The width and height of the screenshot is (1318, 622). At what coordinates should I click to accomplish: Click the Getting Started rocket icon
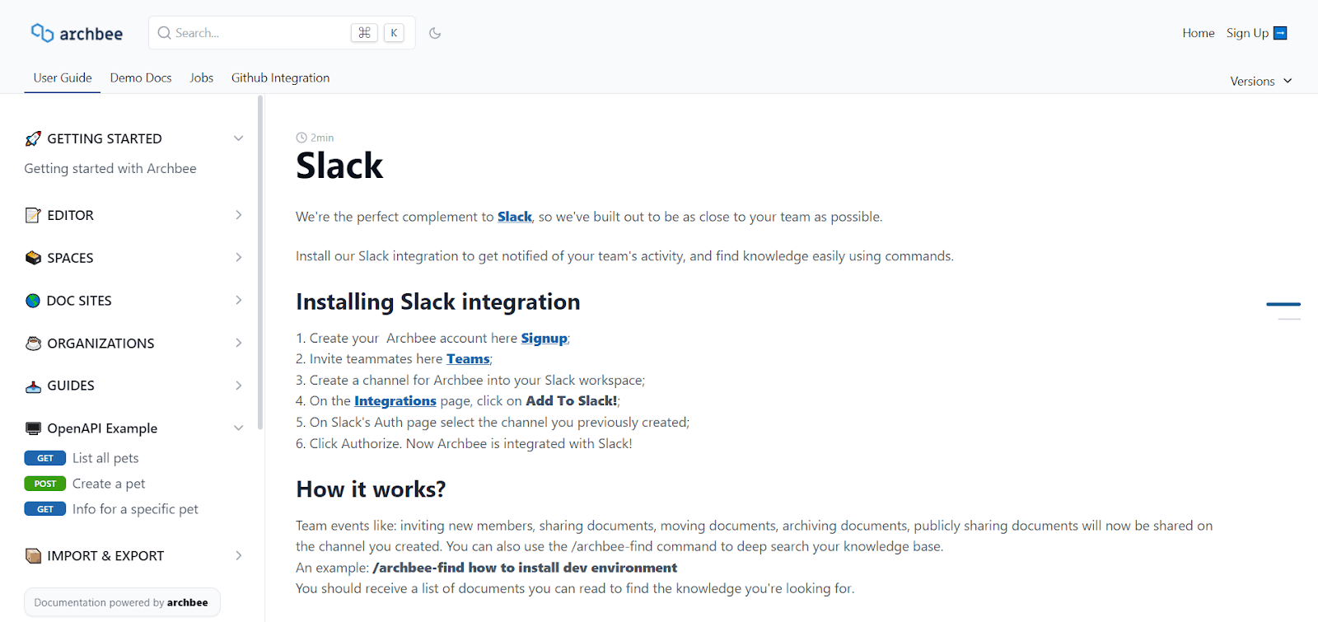(33, 138)
